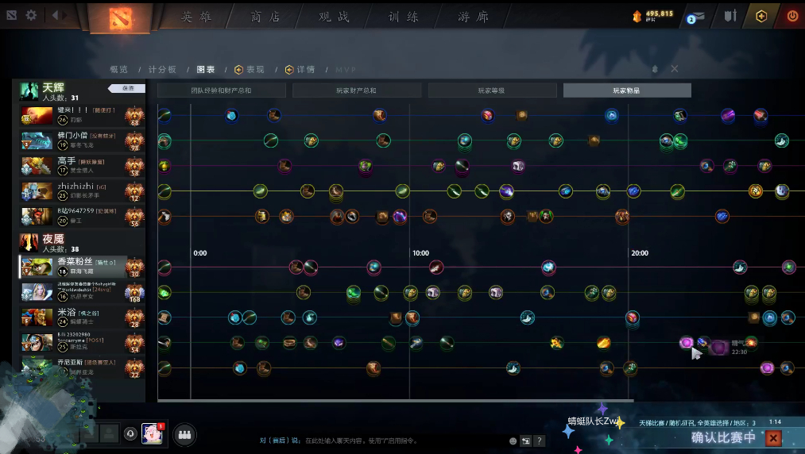Open the 训练 learn menu
The image size is (805, 454).
pyautogui.click(x=404, y=17)
